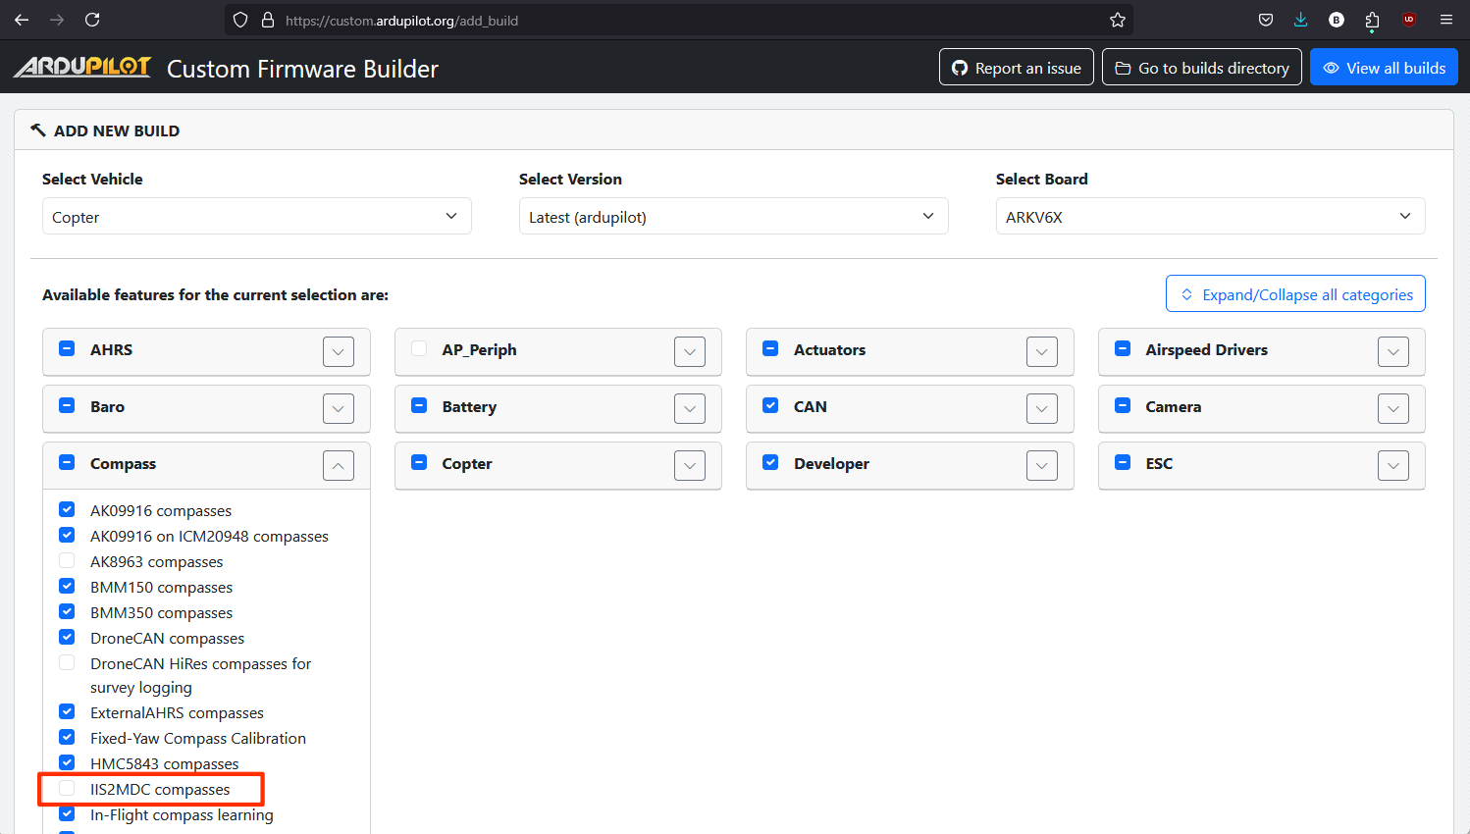
Task: Toggle the Camera category checkbox
Action: tap(1123, 405)
